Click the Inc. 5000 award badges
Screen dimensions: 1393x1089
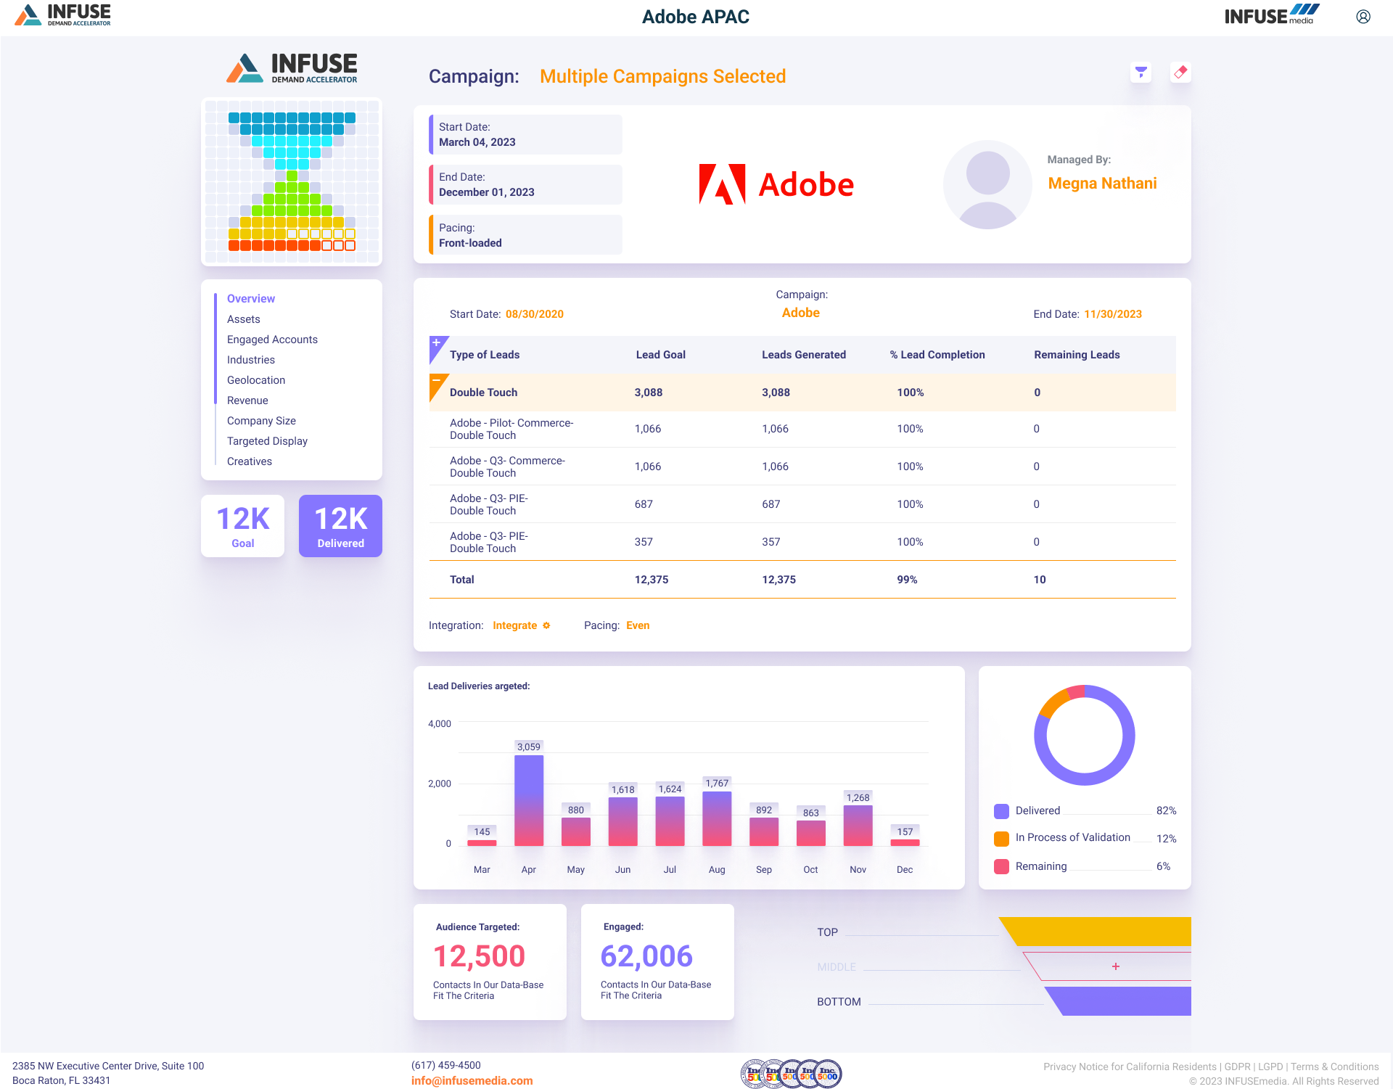[x=791, y=1073]
